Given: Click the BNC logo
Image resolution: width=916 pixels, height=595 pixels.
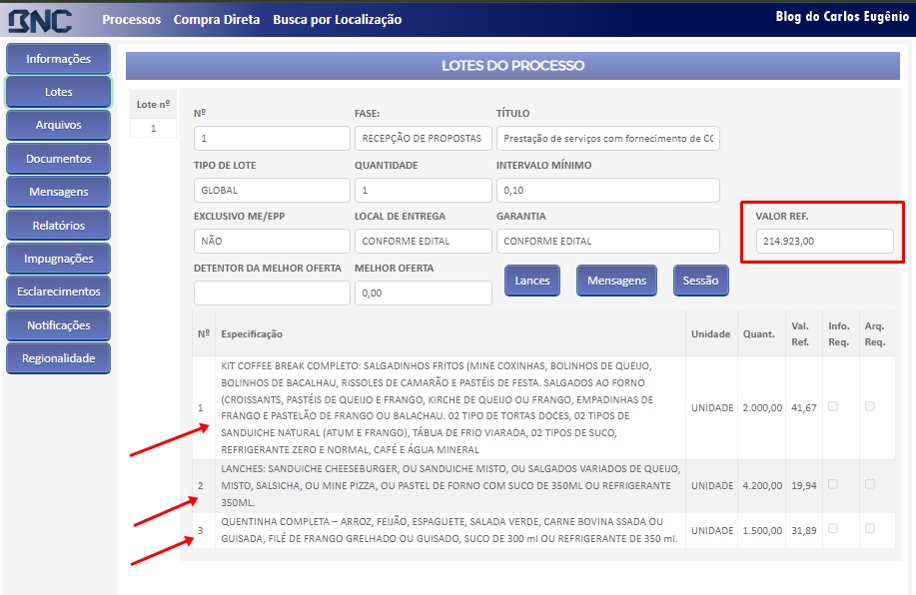Looking at the screenshot, I should click(x=40, y=21).
